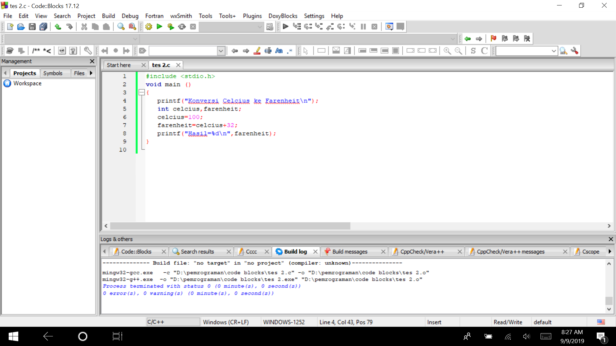The image size is (616, 346).
Task: Toggle bookmark with red flag icon
Action: point(493,39)
